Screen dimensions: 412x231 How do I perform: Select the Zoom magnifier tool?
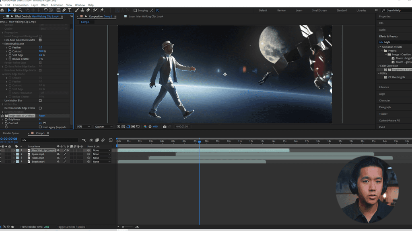[x=21, y=10]
